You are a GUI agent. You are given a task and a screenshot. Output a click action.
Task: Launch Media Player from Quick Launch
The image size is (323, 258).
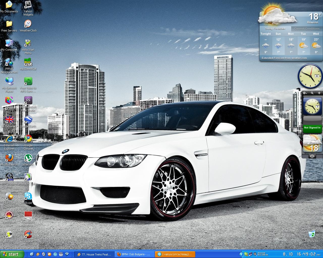tap(43, 254)
